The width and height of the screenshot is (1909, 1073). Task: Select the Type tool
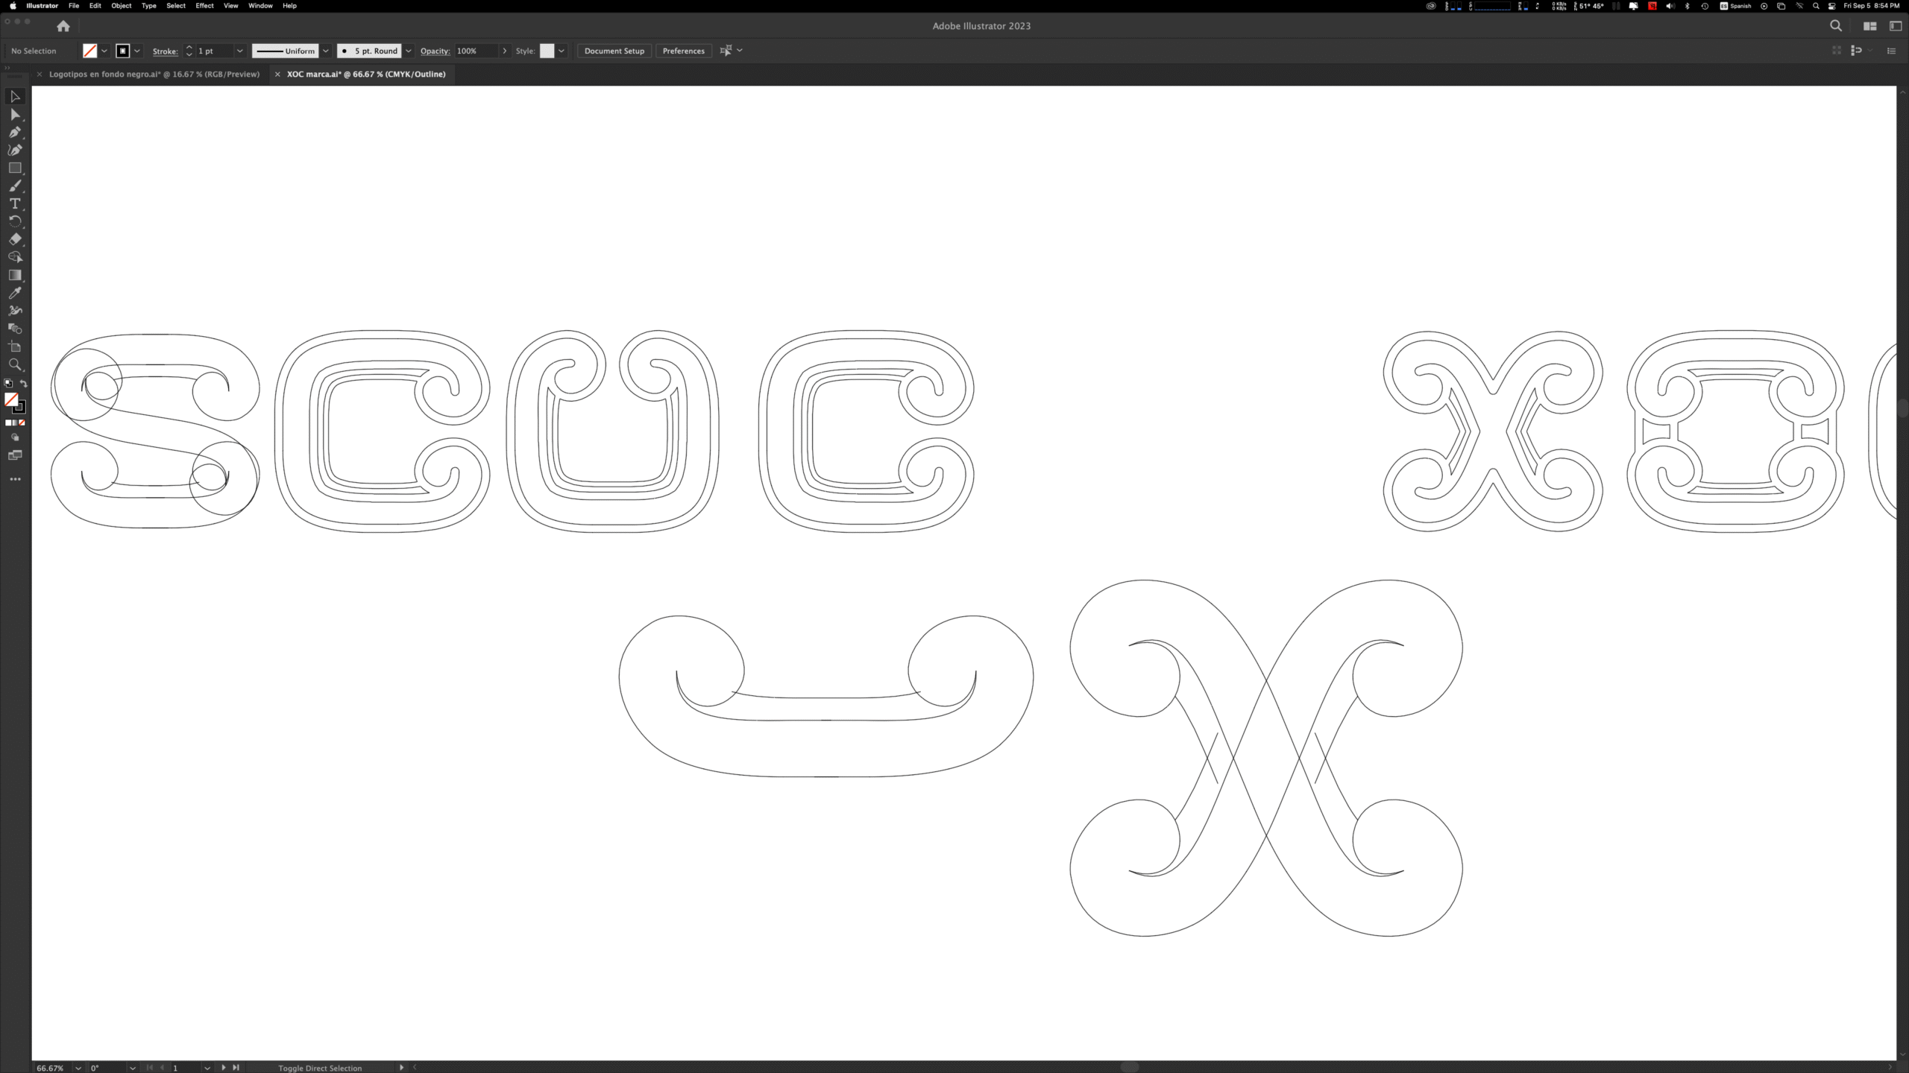14,203
